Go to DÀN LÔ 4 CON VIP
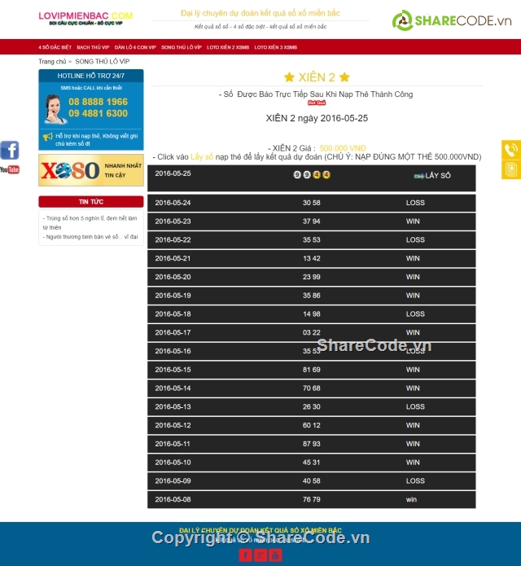The height and width of the screenshot is (566, 521). [135, 47]
